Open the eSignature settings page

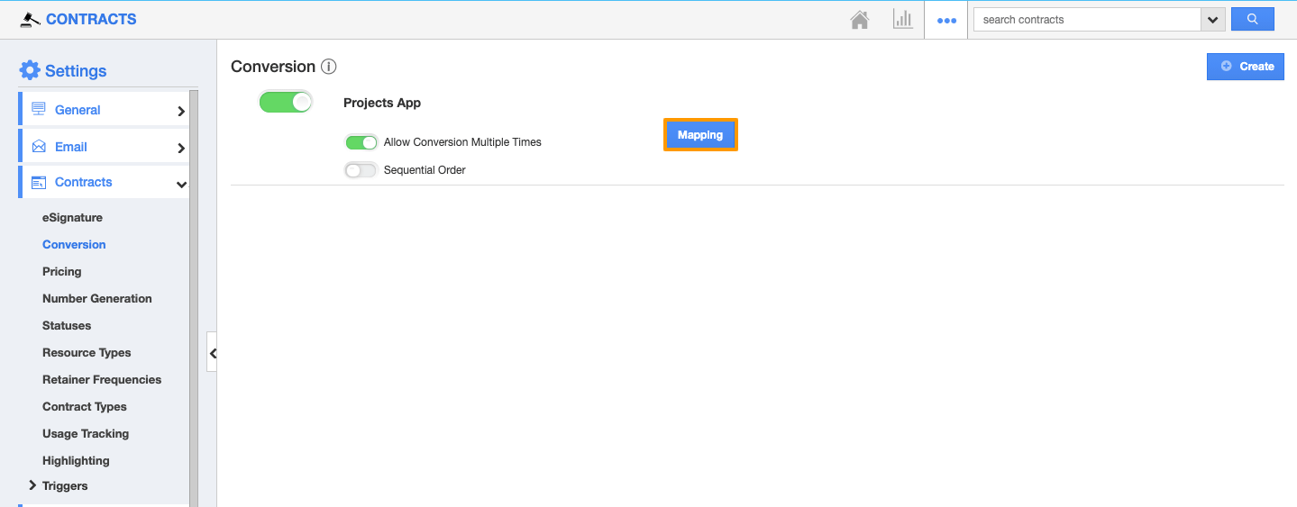72,217
